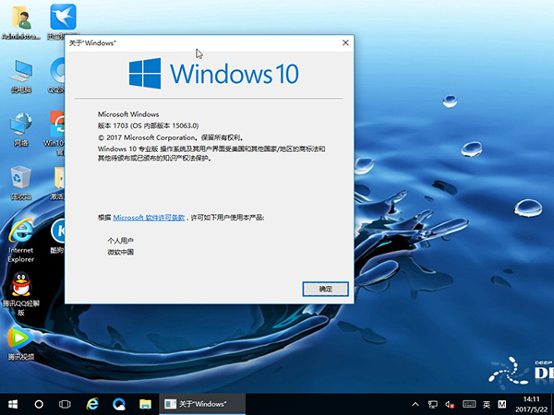The image size is (554, 415).
Task: Expand the hidden system tray icons chevron
Action: point(414,404)
